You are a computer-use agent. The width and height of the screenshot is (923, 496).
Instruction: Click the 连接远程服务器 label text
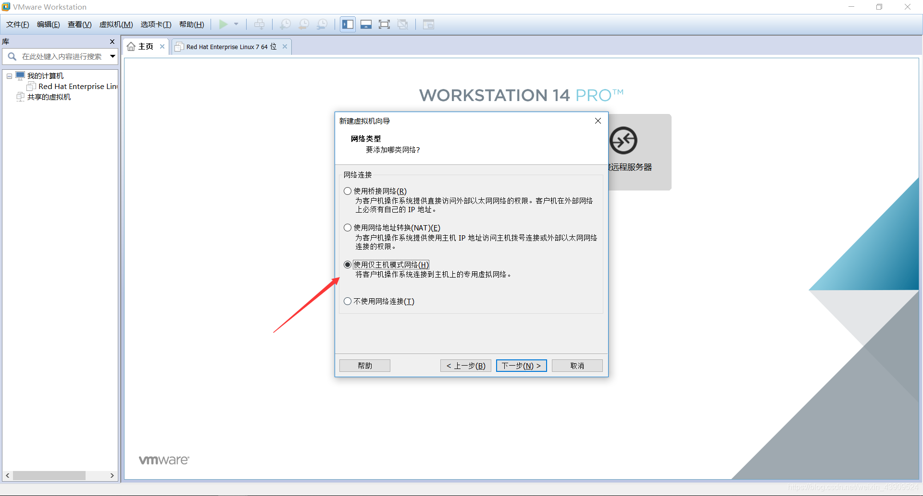[630, 167]
